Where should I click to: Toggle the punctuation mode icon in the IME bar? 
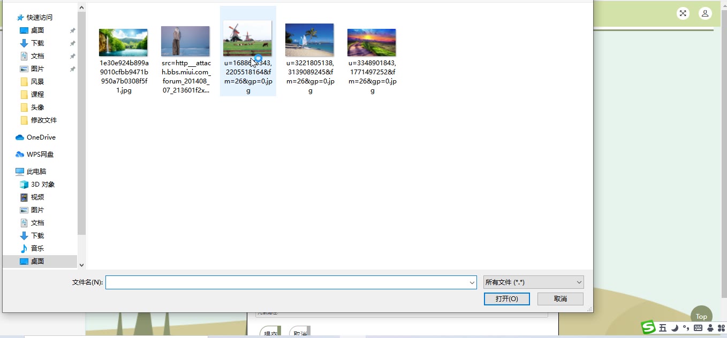tap(686, 328)
